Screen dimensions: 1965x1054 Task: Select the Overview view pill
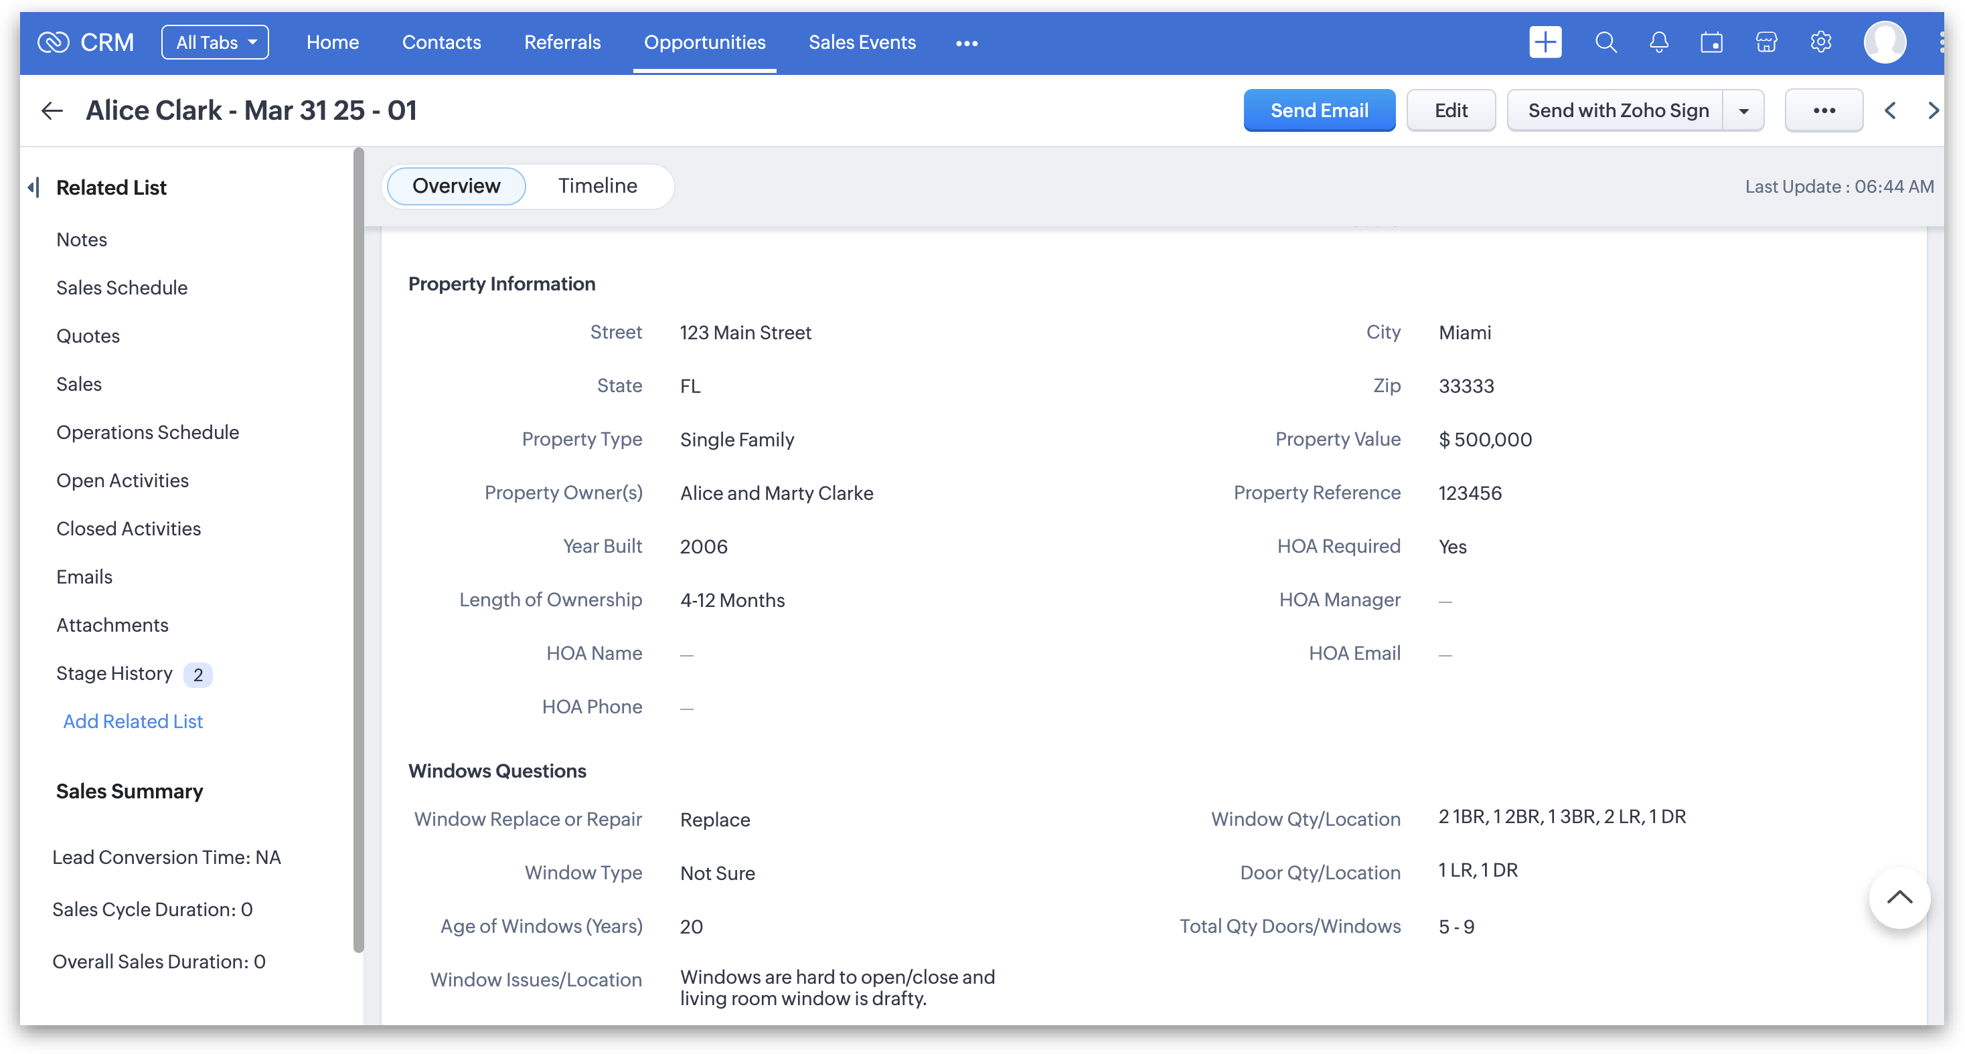pyautogui.click(x=456, y=185)
